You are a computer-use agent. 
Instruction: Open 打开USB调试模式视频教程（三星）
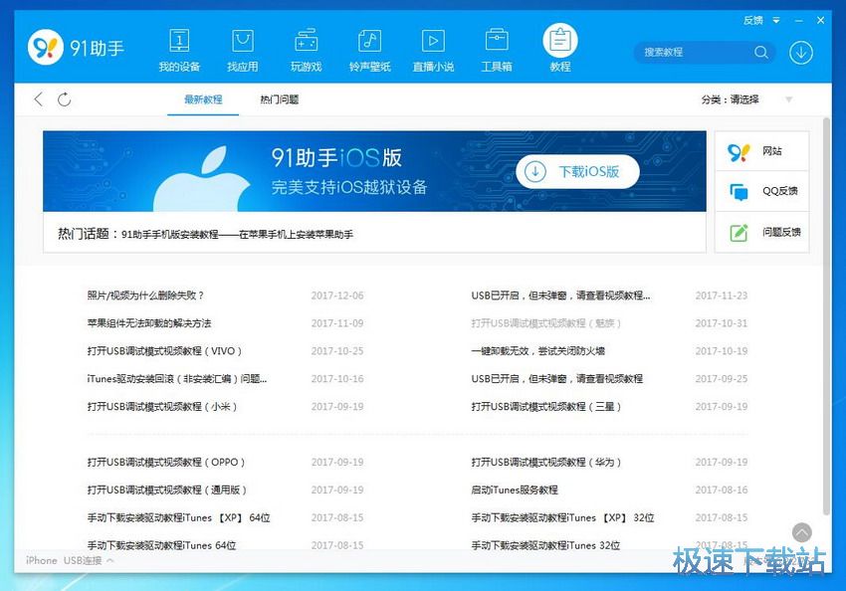tap(546, 406)
